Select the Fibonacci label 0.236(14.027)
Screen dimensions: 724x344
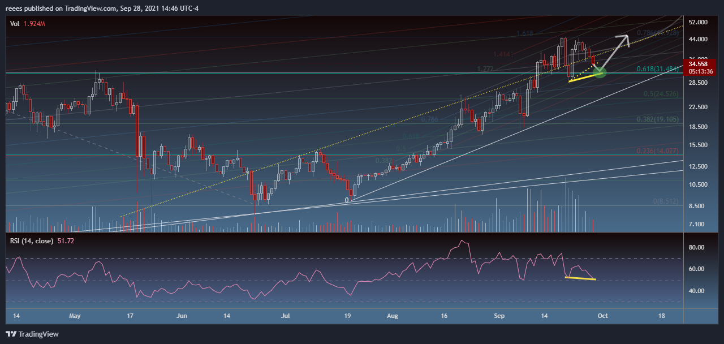pyautogui.click(x=657, y=150)
